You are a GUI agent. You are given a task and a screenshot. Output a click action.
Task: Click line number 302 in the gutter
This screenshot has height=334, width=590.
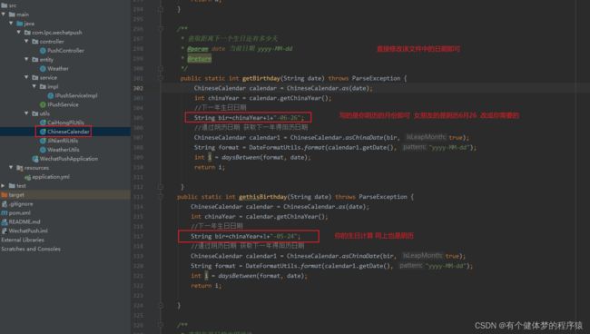tap(138, 88)
